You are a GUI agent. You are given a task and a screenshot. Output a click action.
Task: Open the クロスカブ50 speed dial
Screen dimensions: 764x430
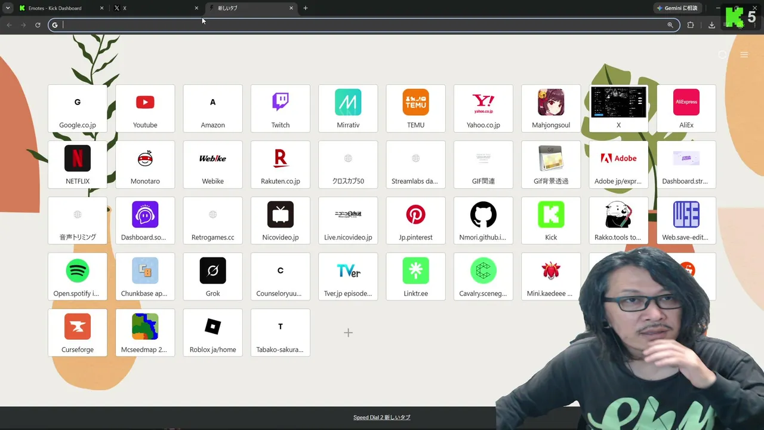point(348,164)
